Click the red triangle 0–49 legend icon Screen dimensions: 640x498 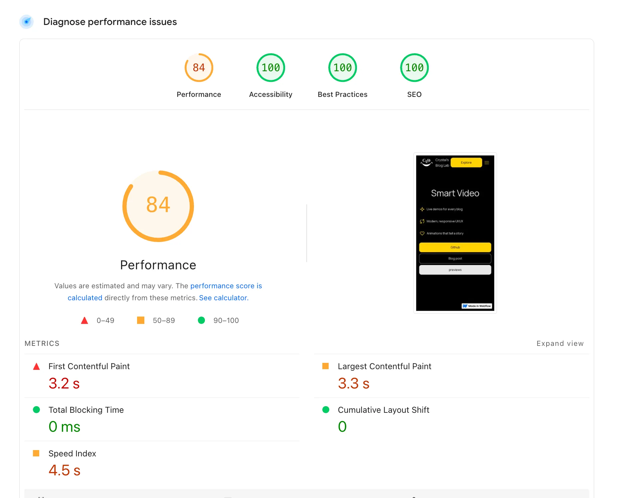84,321
